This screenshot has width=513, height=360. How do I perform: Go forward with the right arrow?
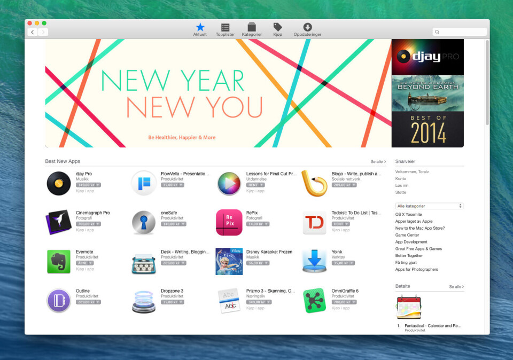tap(43, 32)
